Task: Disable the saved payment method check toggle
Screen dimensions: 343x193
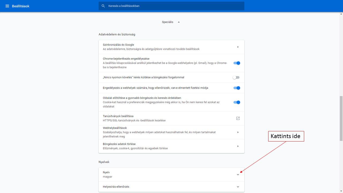Action: pyautogui.click(x=237, y=88)
